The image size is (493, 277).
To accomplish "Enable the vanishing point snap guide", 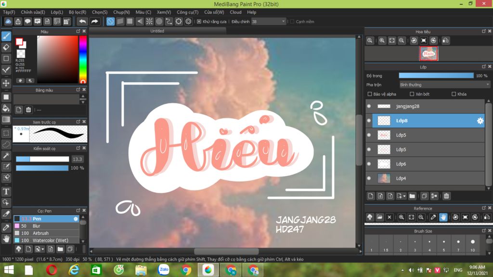I will [x=140, y=21].
